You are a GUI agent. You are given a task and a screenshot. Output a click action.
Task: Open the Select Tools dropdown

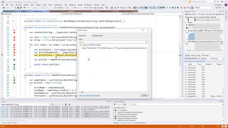pos(191,14)
